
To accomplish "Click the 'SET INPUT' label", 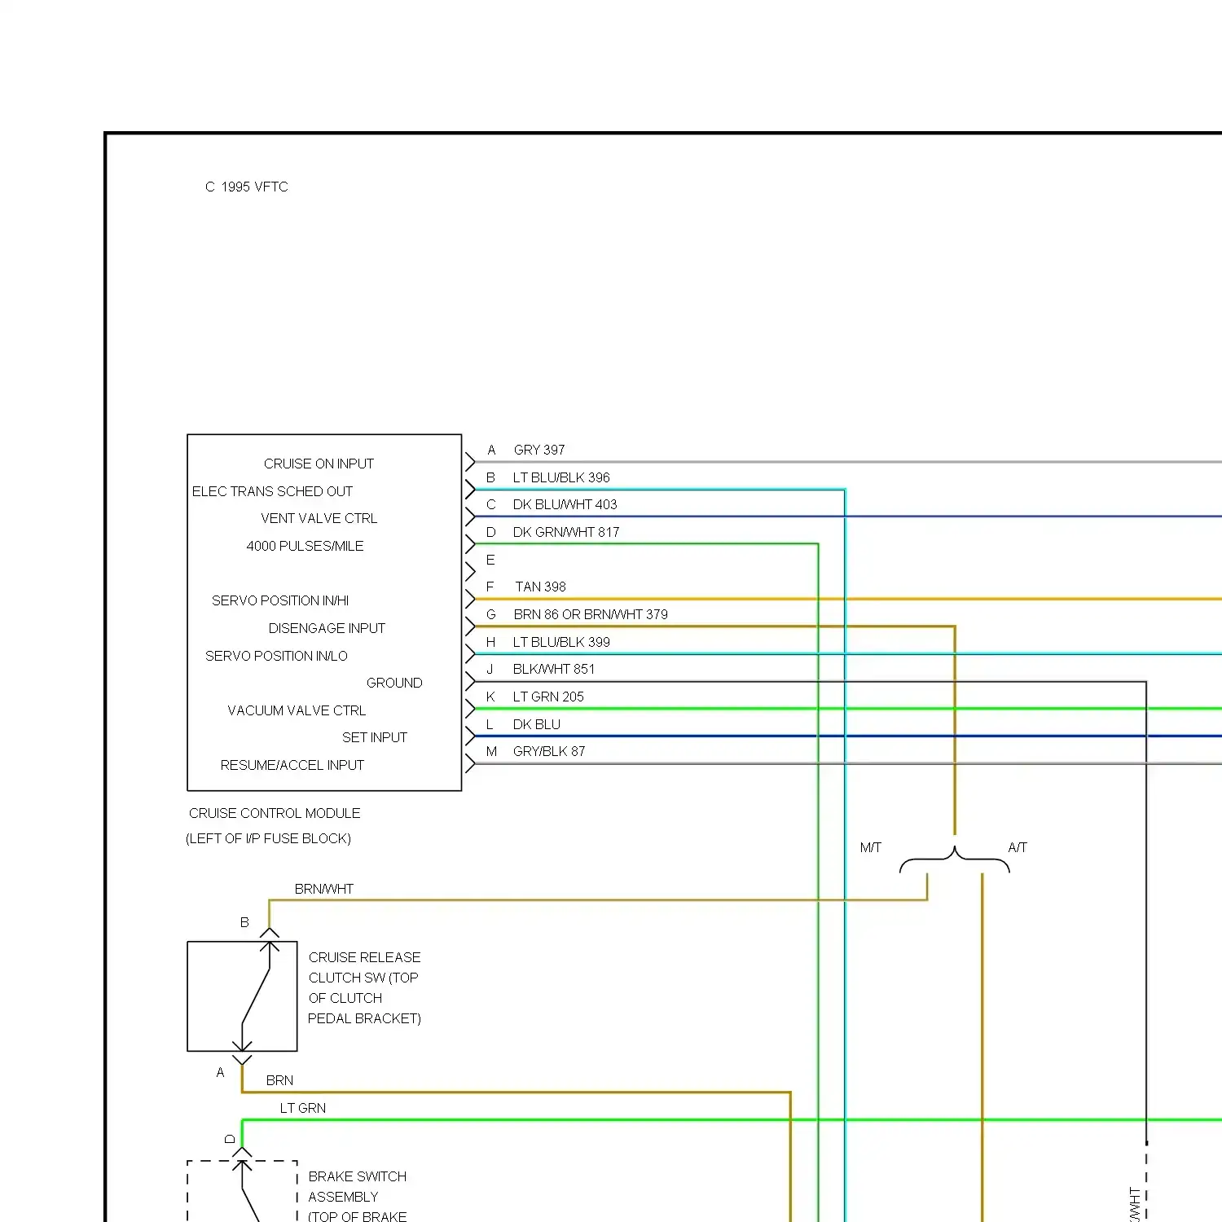I will tap(375, 737).
